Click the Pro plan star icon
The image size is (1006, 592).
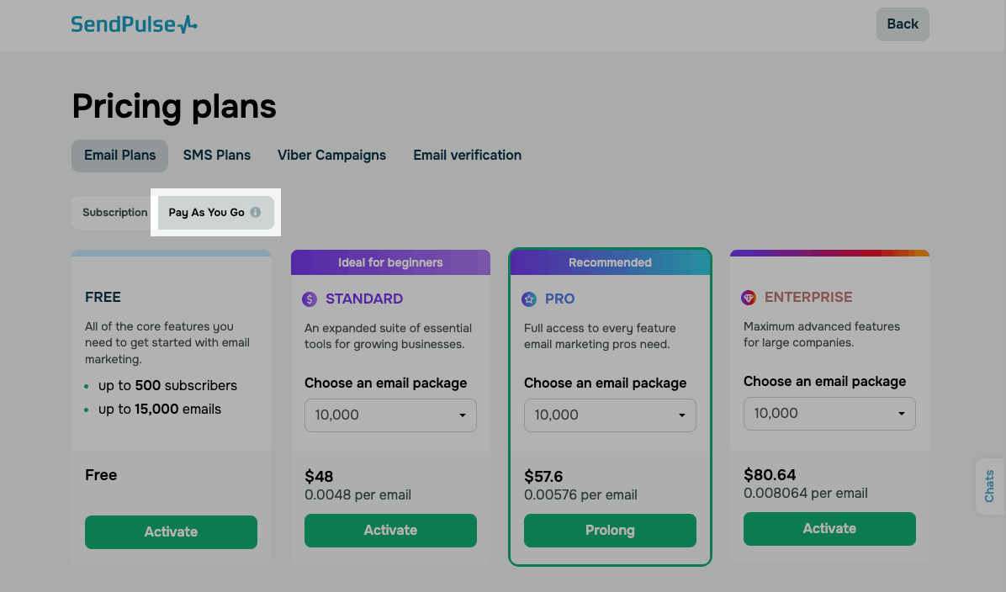pos(529,299)
